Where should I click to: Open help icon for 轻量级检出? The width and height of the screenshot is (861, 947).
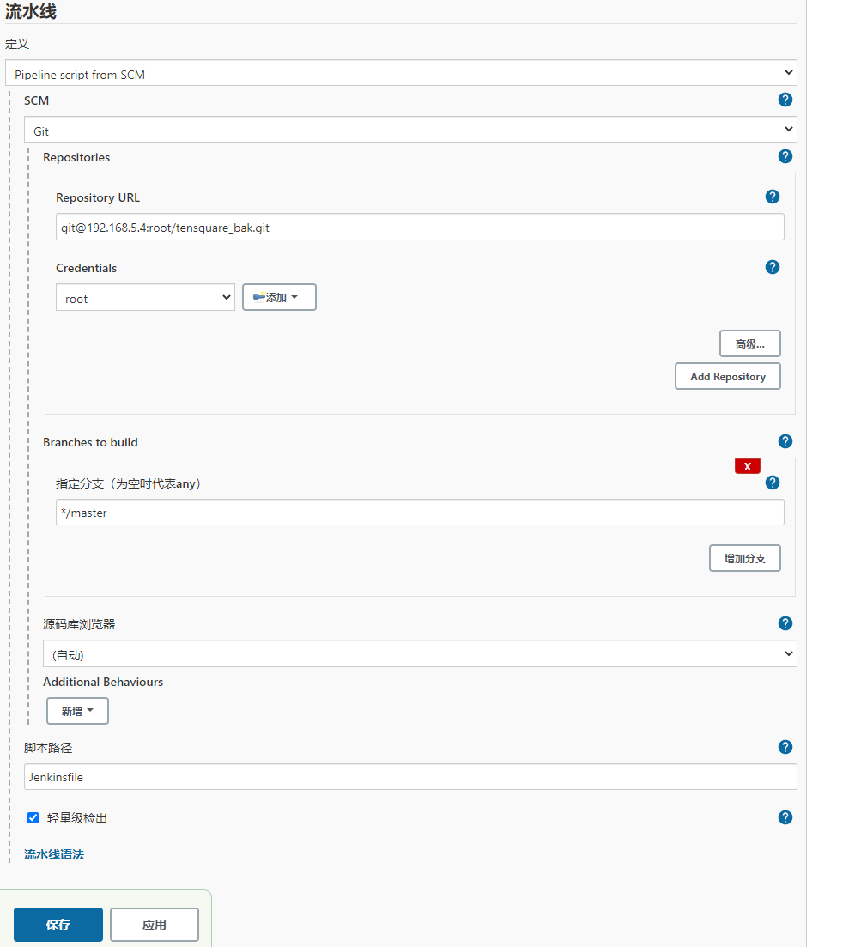(x=785, y=817)
